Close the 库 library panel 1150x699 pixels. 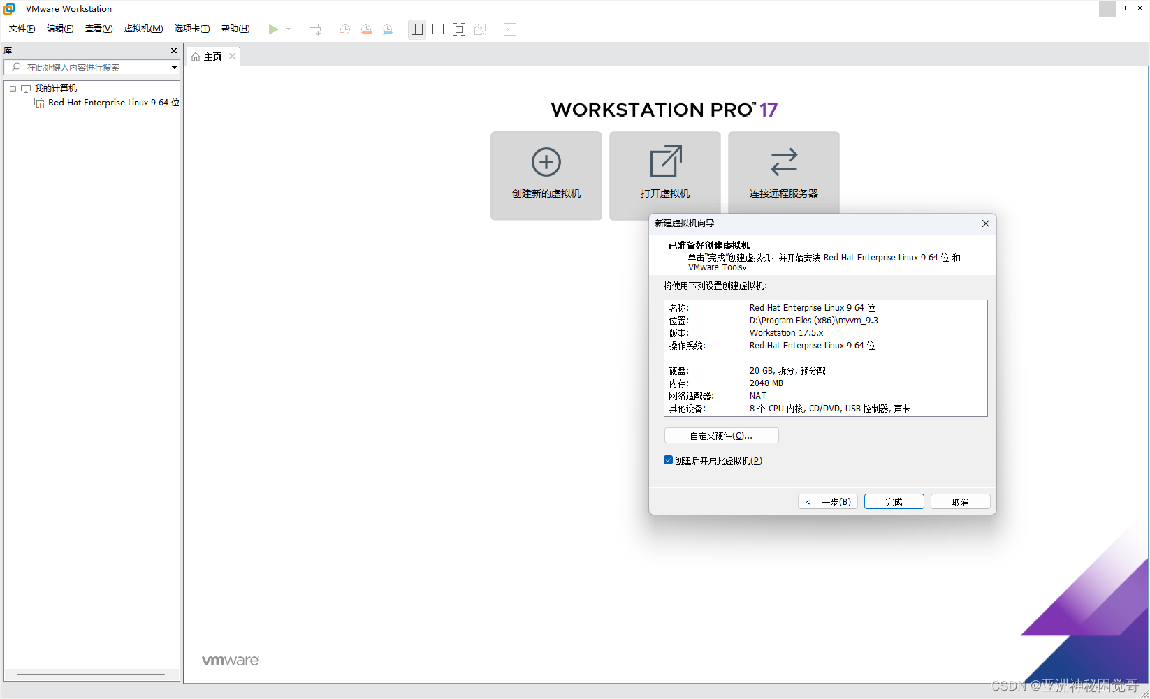tap(174, 51)
